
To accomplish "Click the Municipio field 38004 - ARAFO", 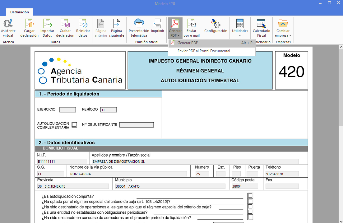I will click(170, 186).
